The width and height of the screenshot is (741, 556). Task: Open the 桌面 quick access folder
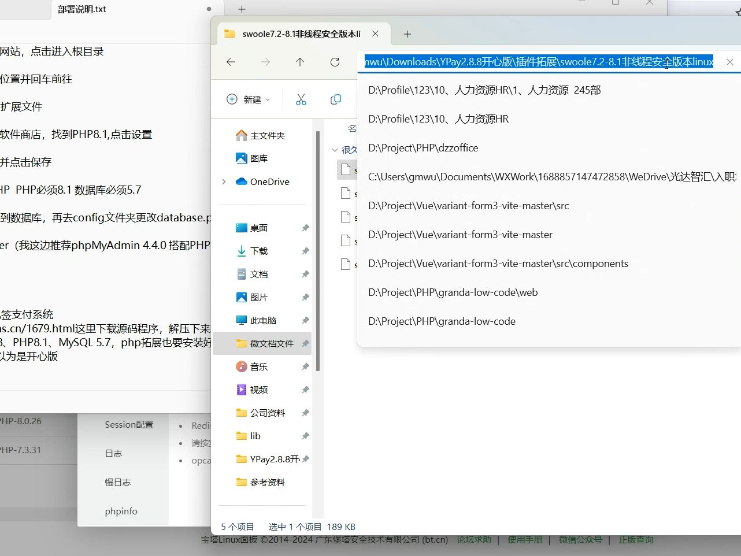252,228
